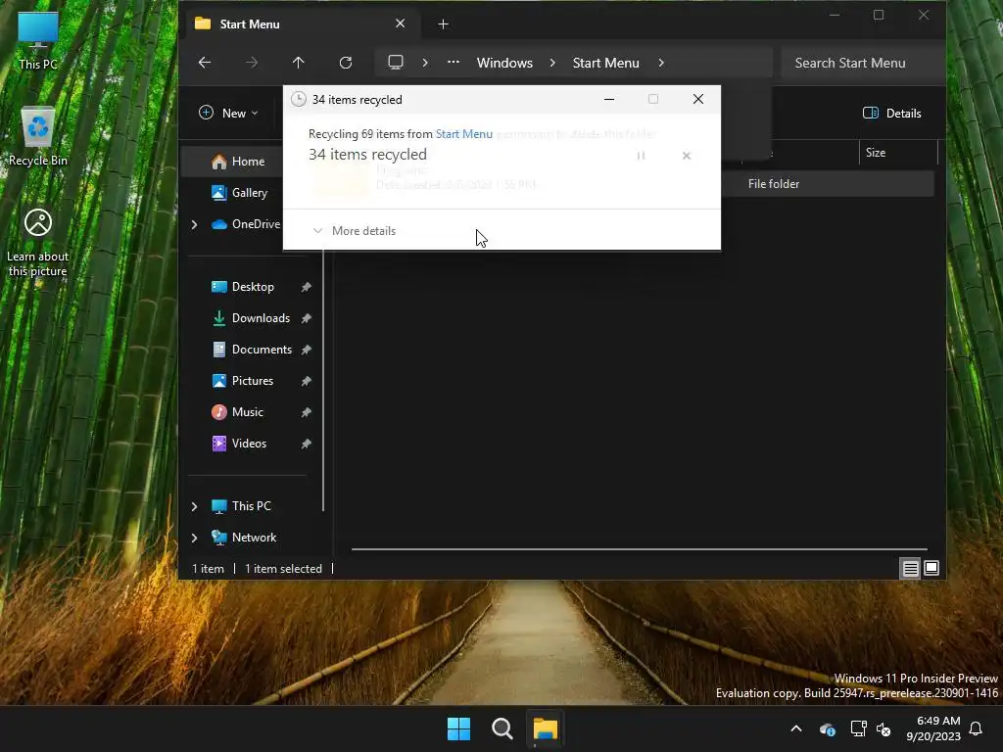The width and height of the screenshot is (1003, 752).
Task: Select Network in navigation pane
Action: (x=244, y=538)
